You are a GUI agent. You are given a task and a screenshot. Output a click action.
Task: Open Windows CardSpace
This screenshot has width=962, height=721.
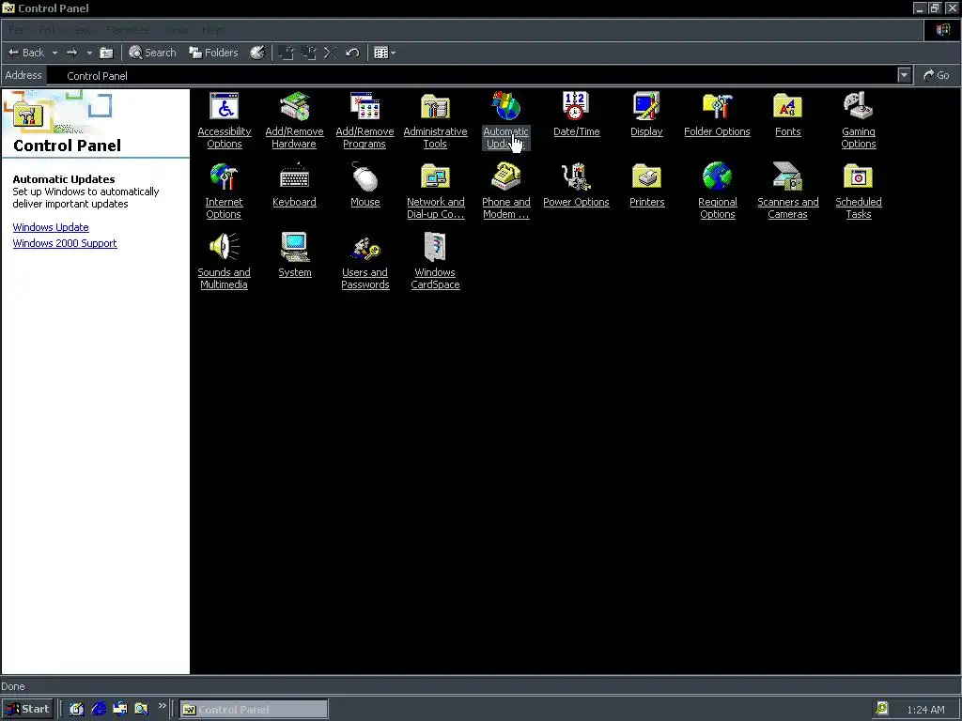click(x=435, y=261)
